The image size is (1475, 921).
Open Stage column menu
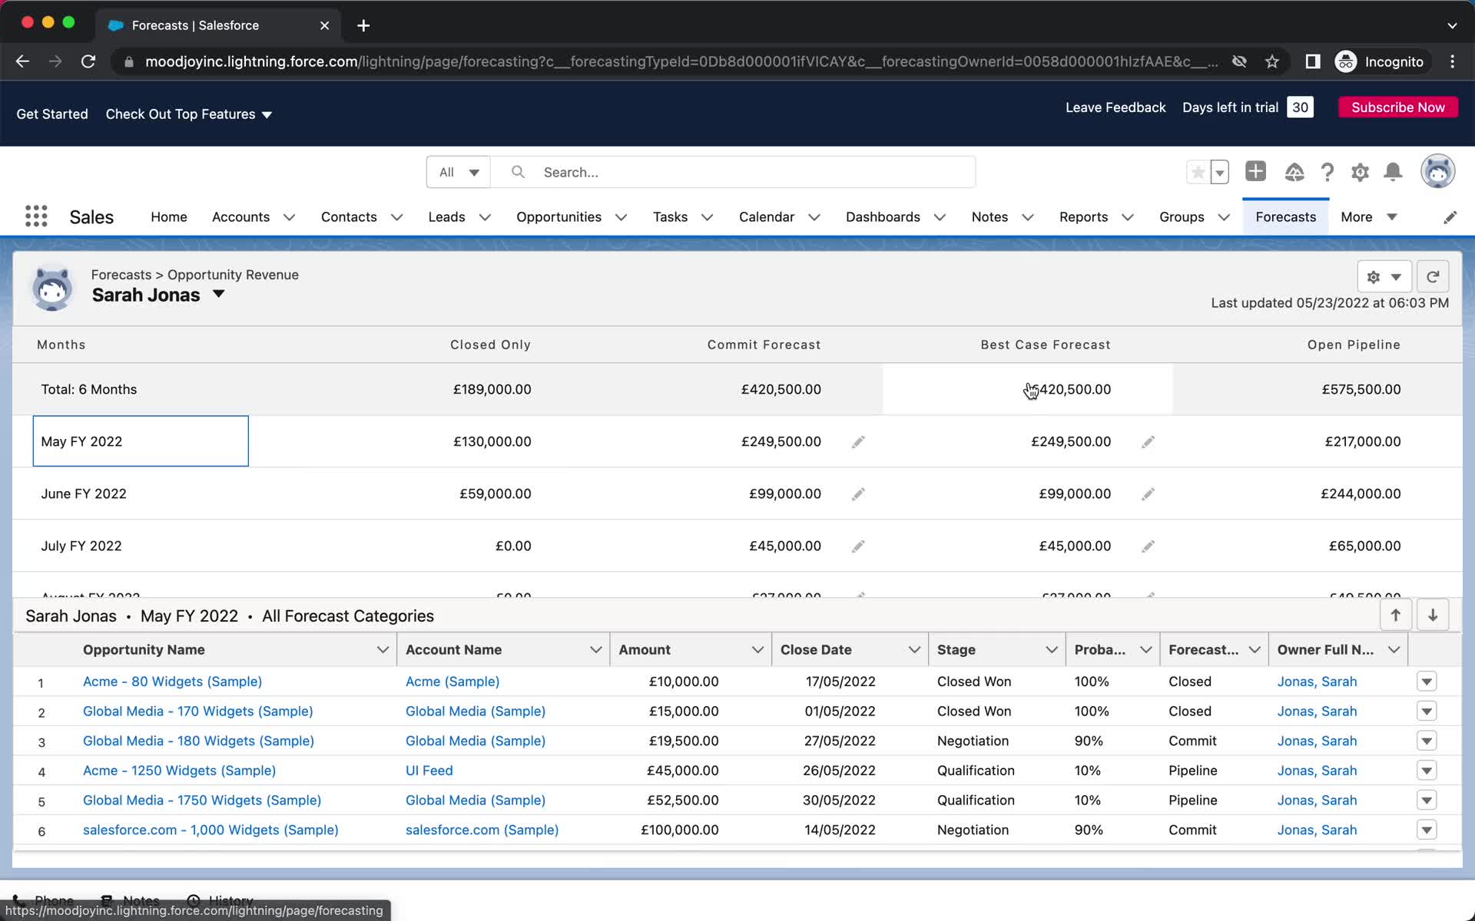pyautogui.click(x=1052, y=649)
